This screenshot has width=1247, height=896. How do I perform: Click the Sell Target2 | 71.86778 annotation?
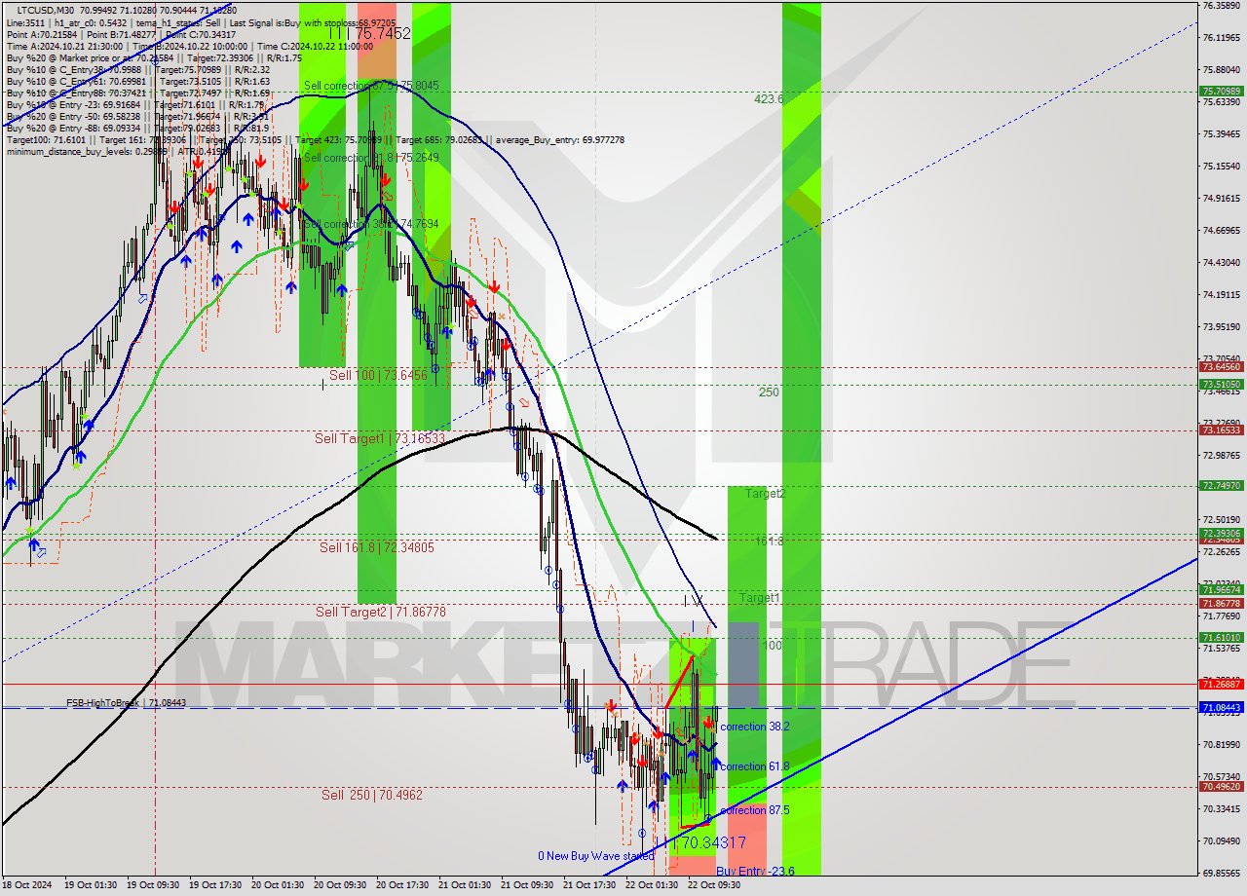[x=381, y=613]
